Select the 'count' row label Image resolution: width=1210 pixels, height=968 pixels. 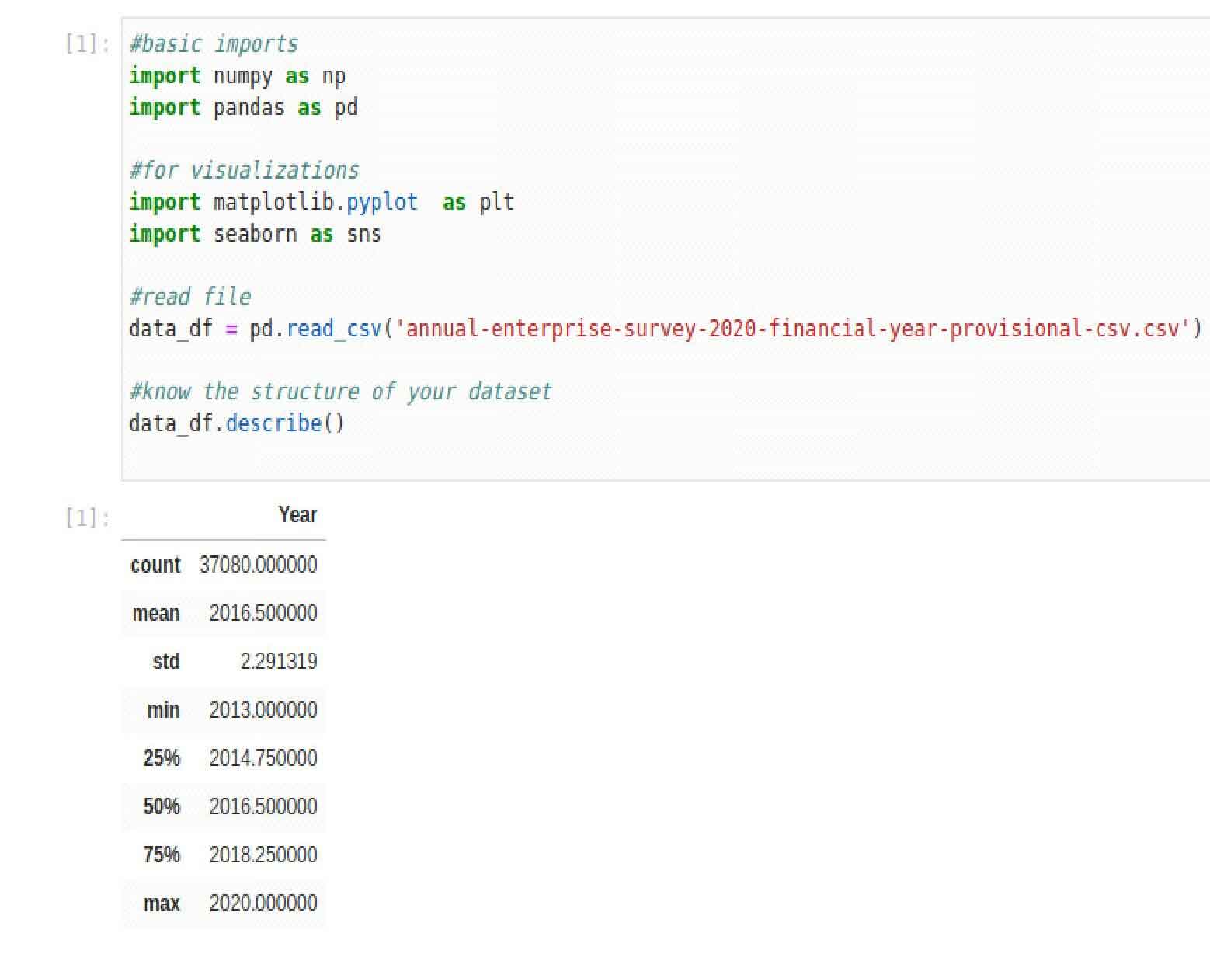pos(155,565)
